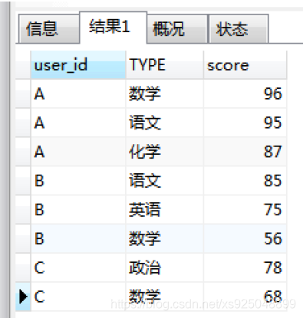Select the cell with score 75
This screenshot has height=318, width=303.
tap(245, 210)
